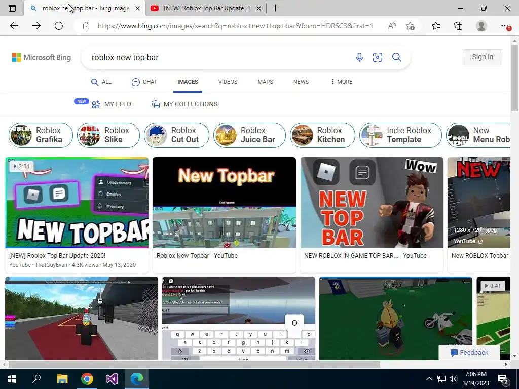Open MY COLLECTIONS
The height and width of the screenshot is (389, 519).
click(x=184, y=104)
